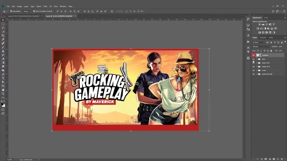Expand the MAIN TEXT group folder
The image size is (287, 161).
coord(257,63)
